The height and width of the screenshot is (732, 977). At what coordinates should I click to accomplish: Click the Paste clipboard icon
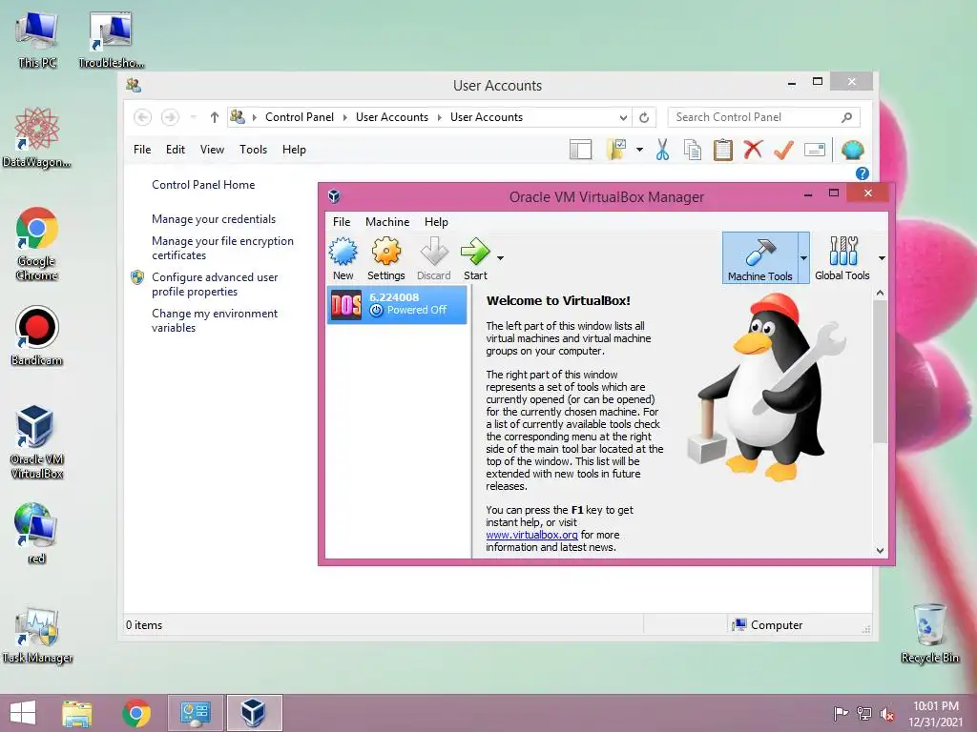[723, 150]
